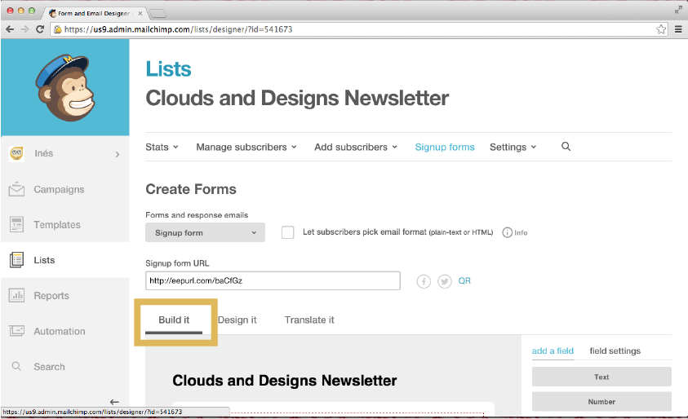Expand the Add subscribers dropdown
The width and height of the screenshot is (688, 419).
pyautogui.click(x=356, y=147)
